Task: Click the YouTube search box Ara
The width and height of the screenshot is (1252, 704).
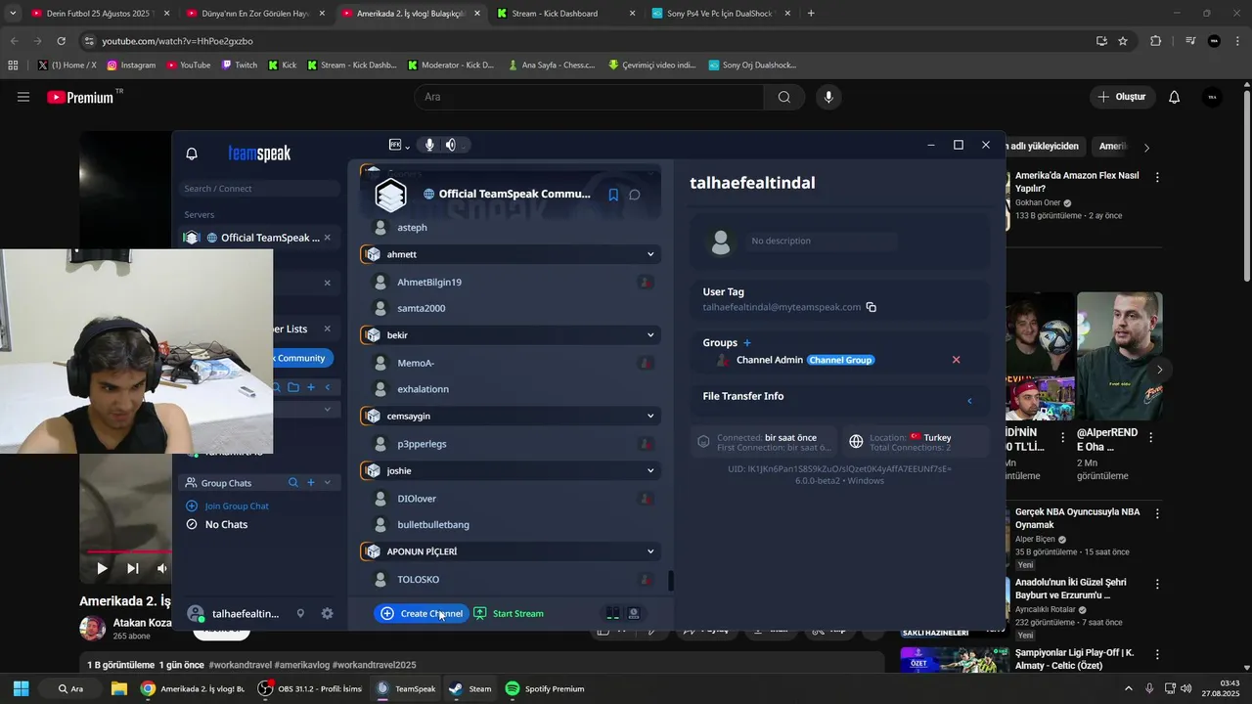Action: click(590, 97)
